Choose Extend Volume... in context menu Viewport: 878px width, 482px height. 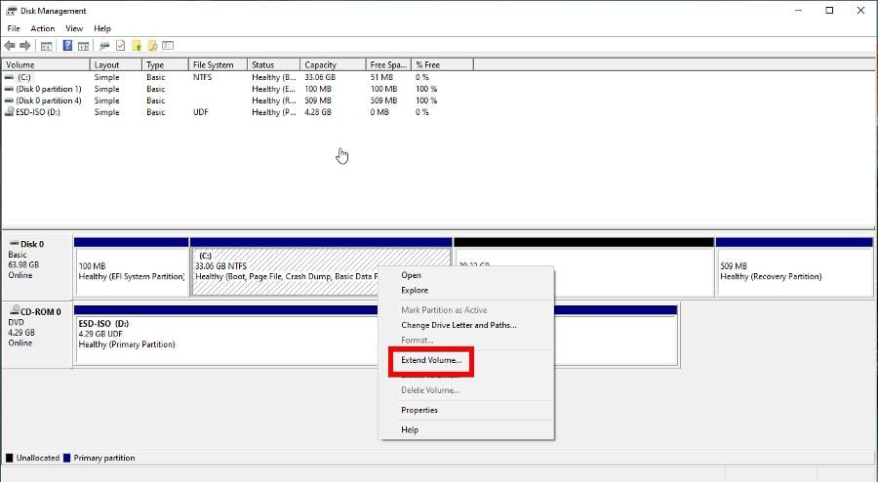pos(431,360)
